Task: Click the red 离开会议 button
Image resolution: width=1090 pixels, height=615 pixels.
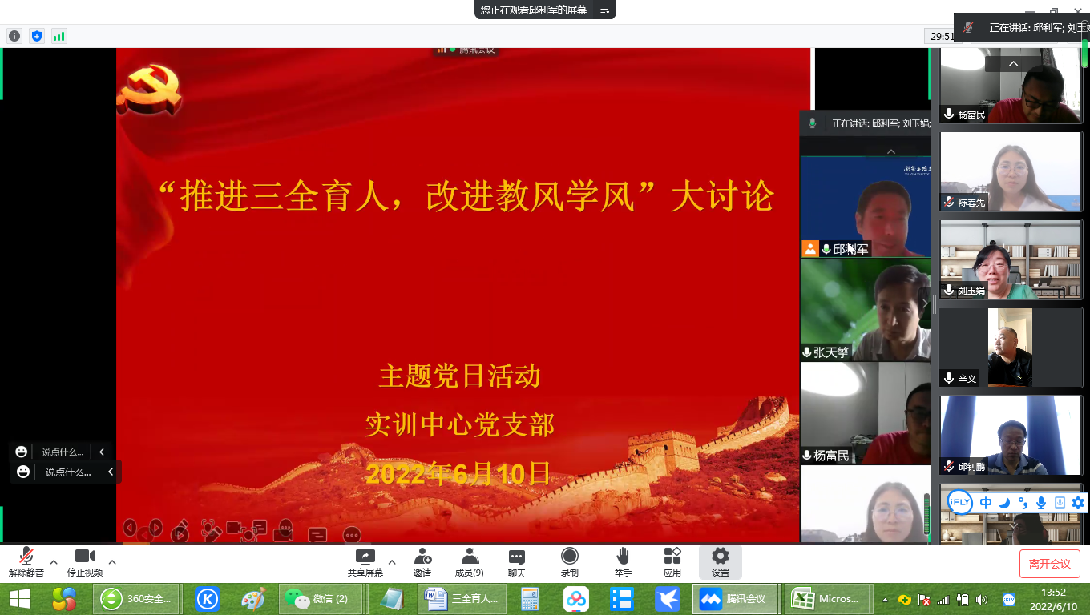Action: click(x=1049, y=564)
